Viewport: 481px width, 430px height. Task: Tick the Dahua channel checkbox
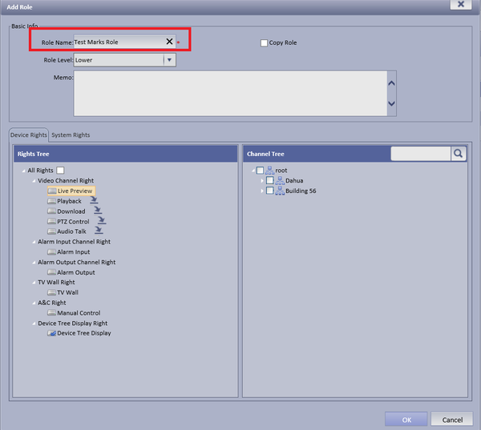tap(269, 180)
